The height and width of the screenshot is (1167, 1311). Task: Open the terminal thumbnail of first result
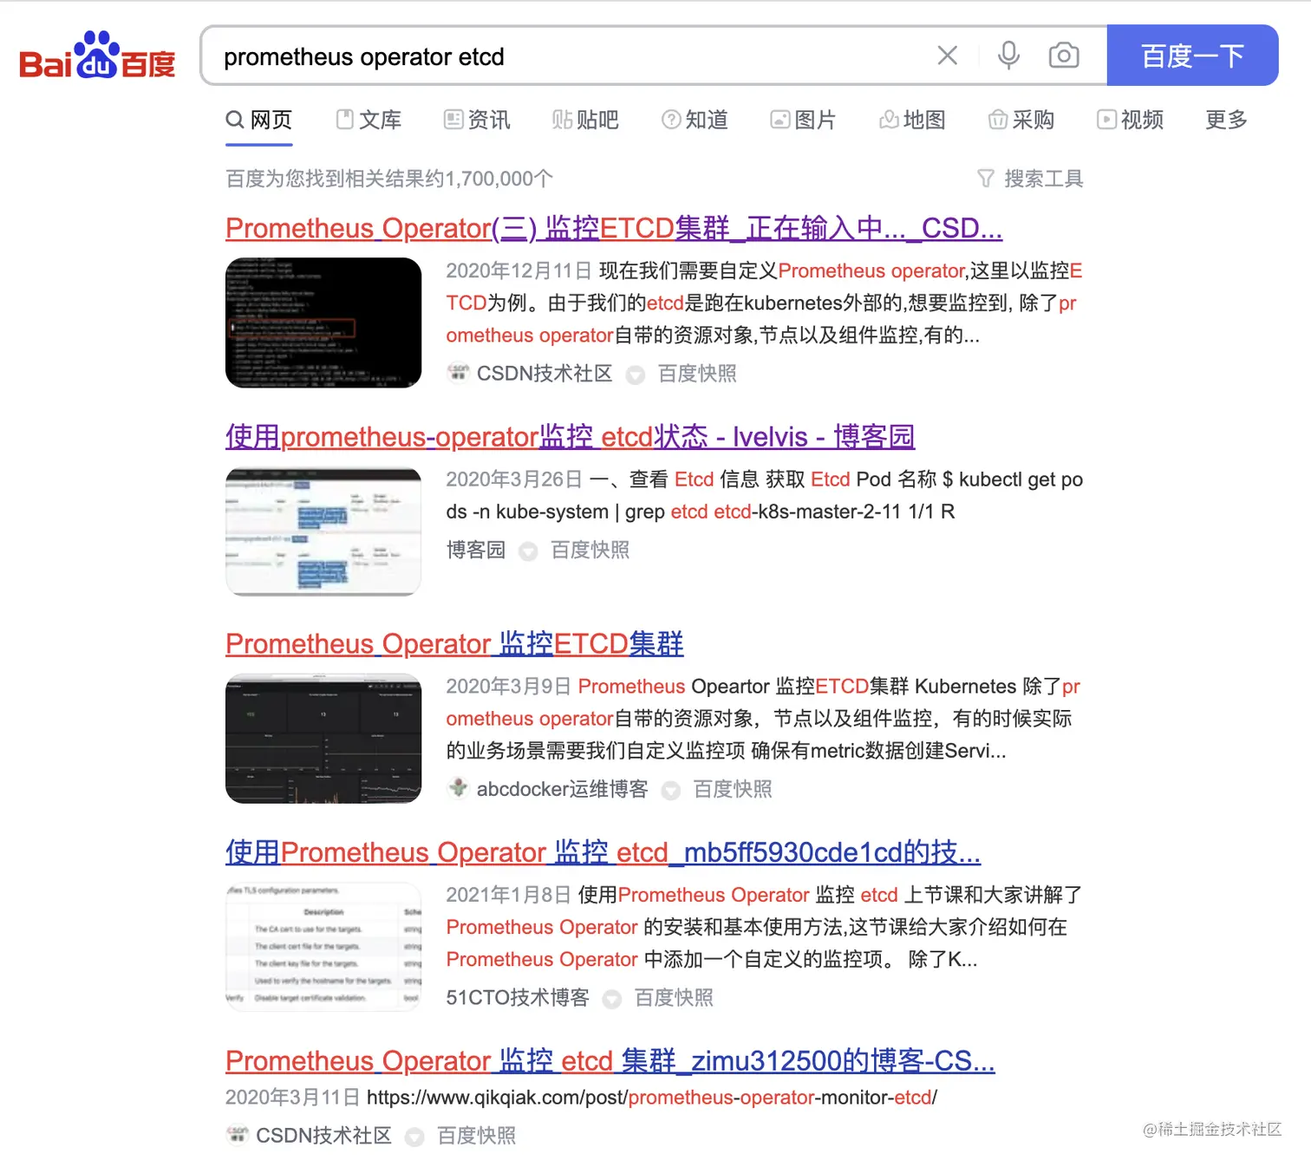323,323
